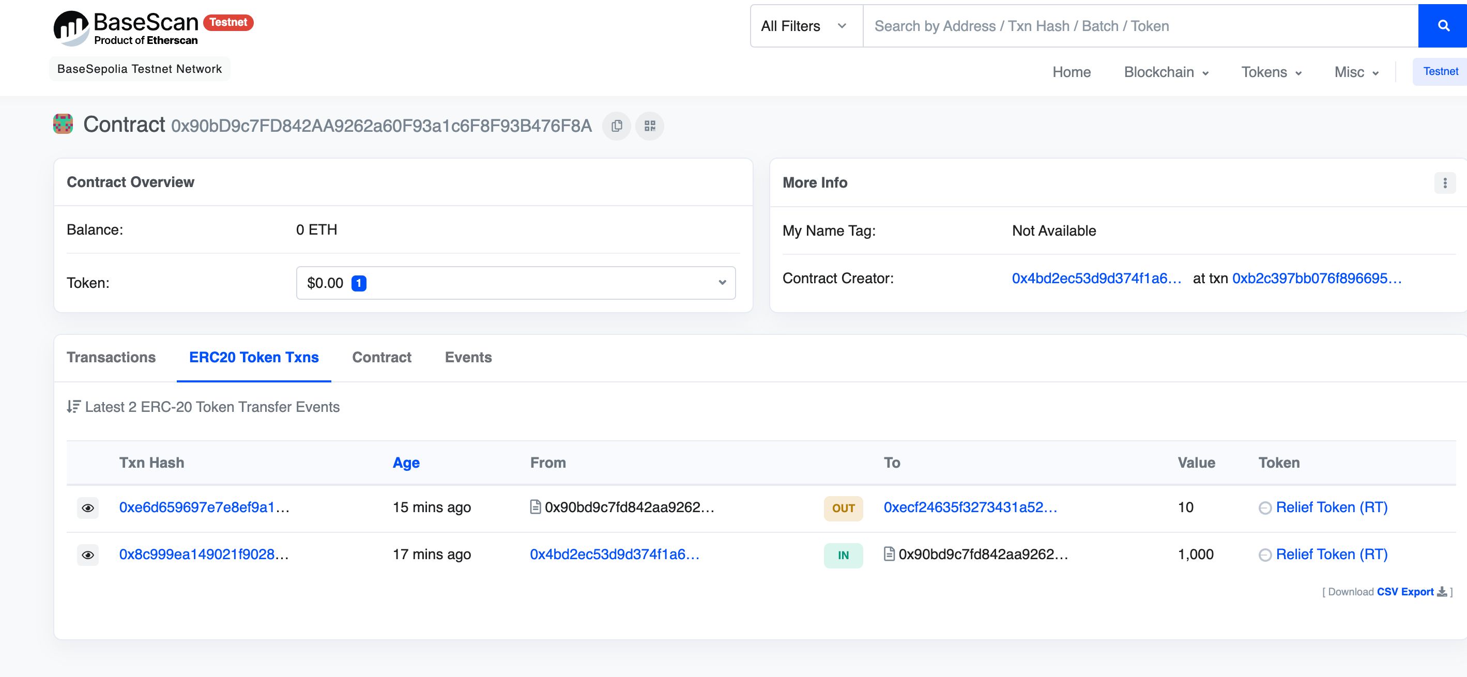The image size is (1467, 677).
Task: Click '15 mins ago' age cell
Action: click(x=432, y=507)
